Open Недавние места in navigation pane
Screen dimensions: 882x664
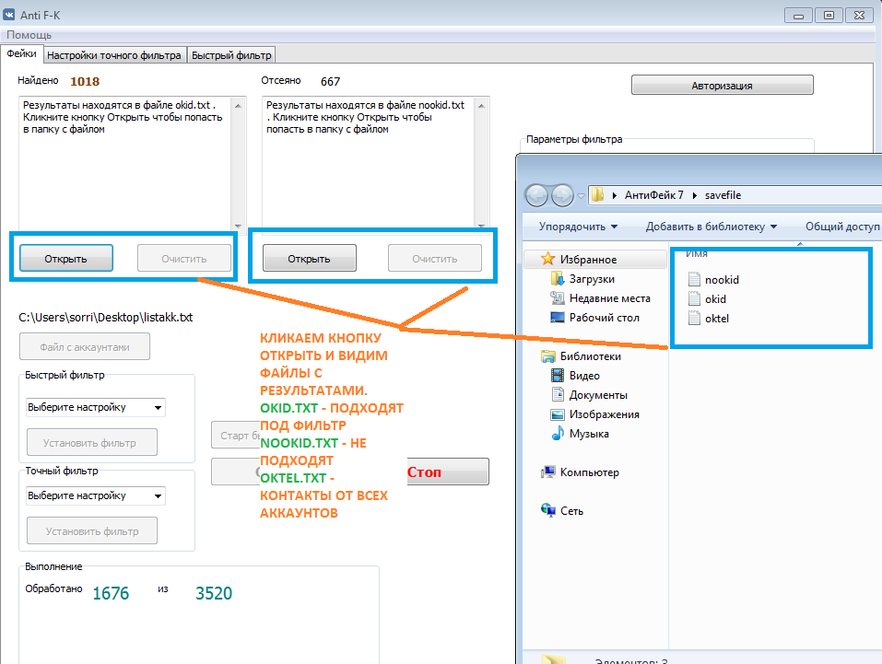610,298
